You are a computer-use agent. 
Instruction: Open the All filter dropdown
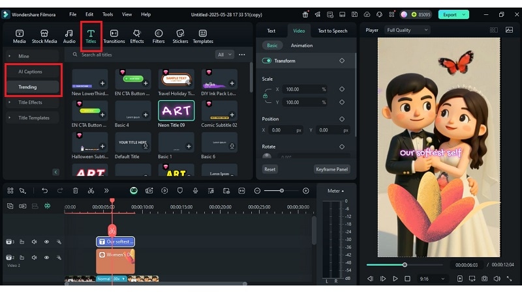tap(224, 55)
